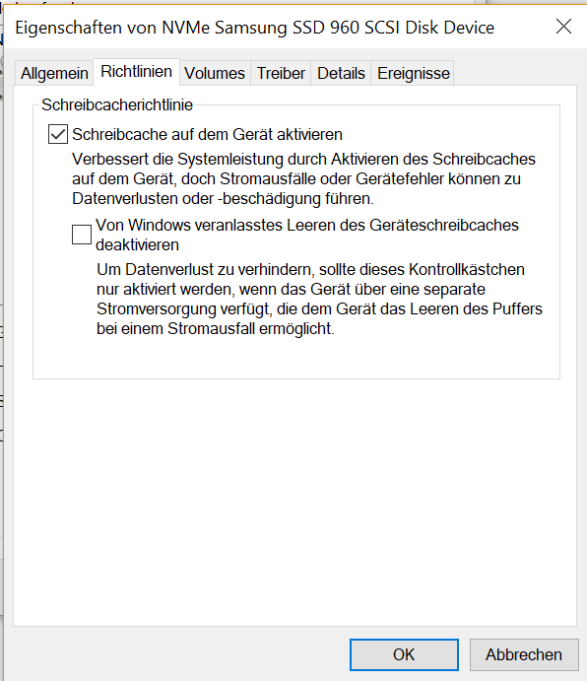Image resolution: width=587 pixels, height=681 pixels.
Task: Cancel with the Abbrechen button
Action: pos(524,654)
